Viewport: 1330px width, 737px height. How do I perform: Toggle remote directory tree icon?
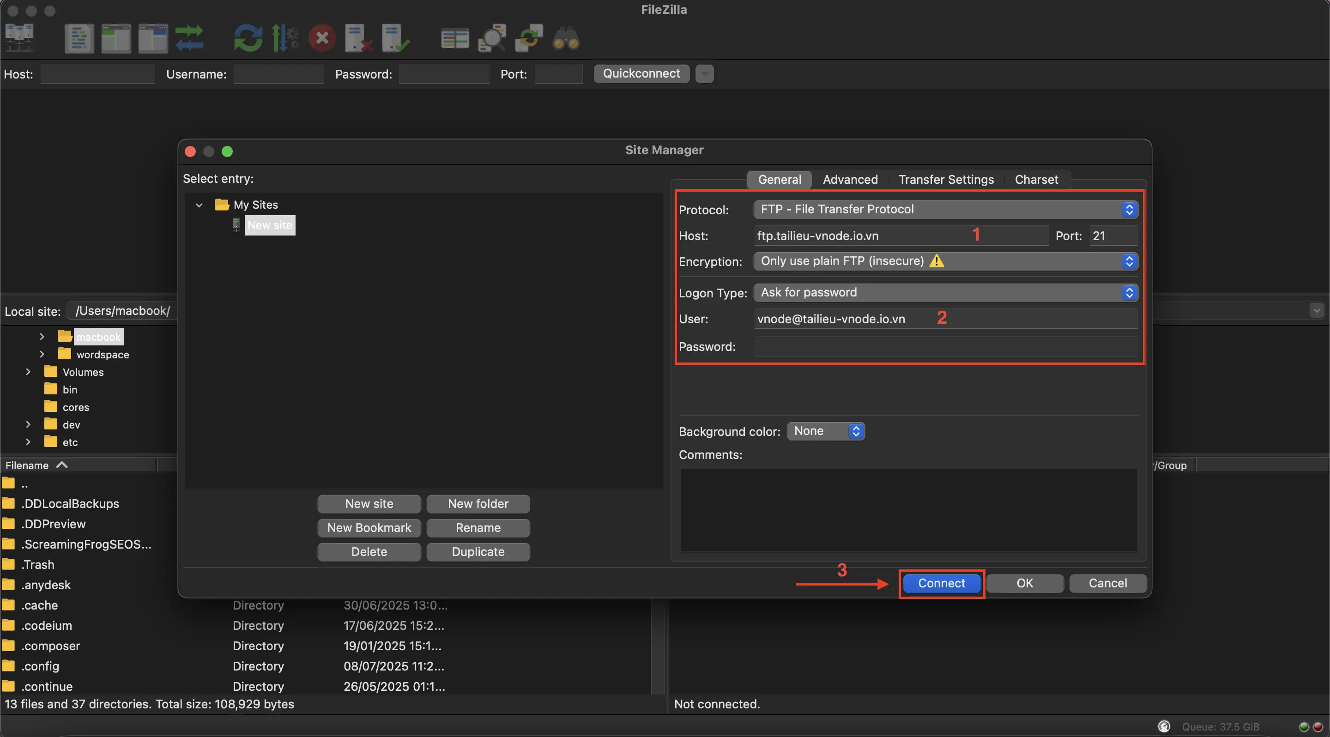tap(153, 38)
